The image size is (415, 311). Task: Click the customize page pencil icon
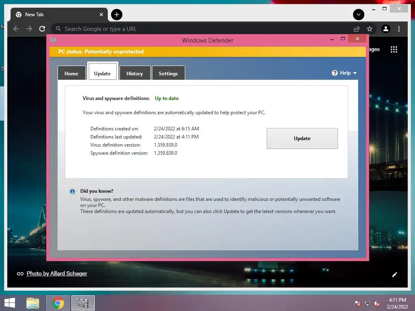pos(395,275)
